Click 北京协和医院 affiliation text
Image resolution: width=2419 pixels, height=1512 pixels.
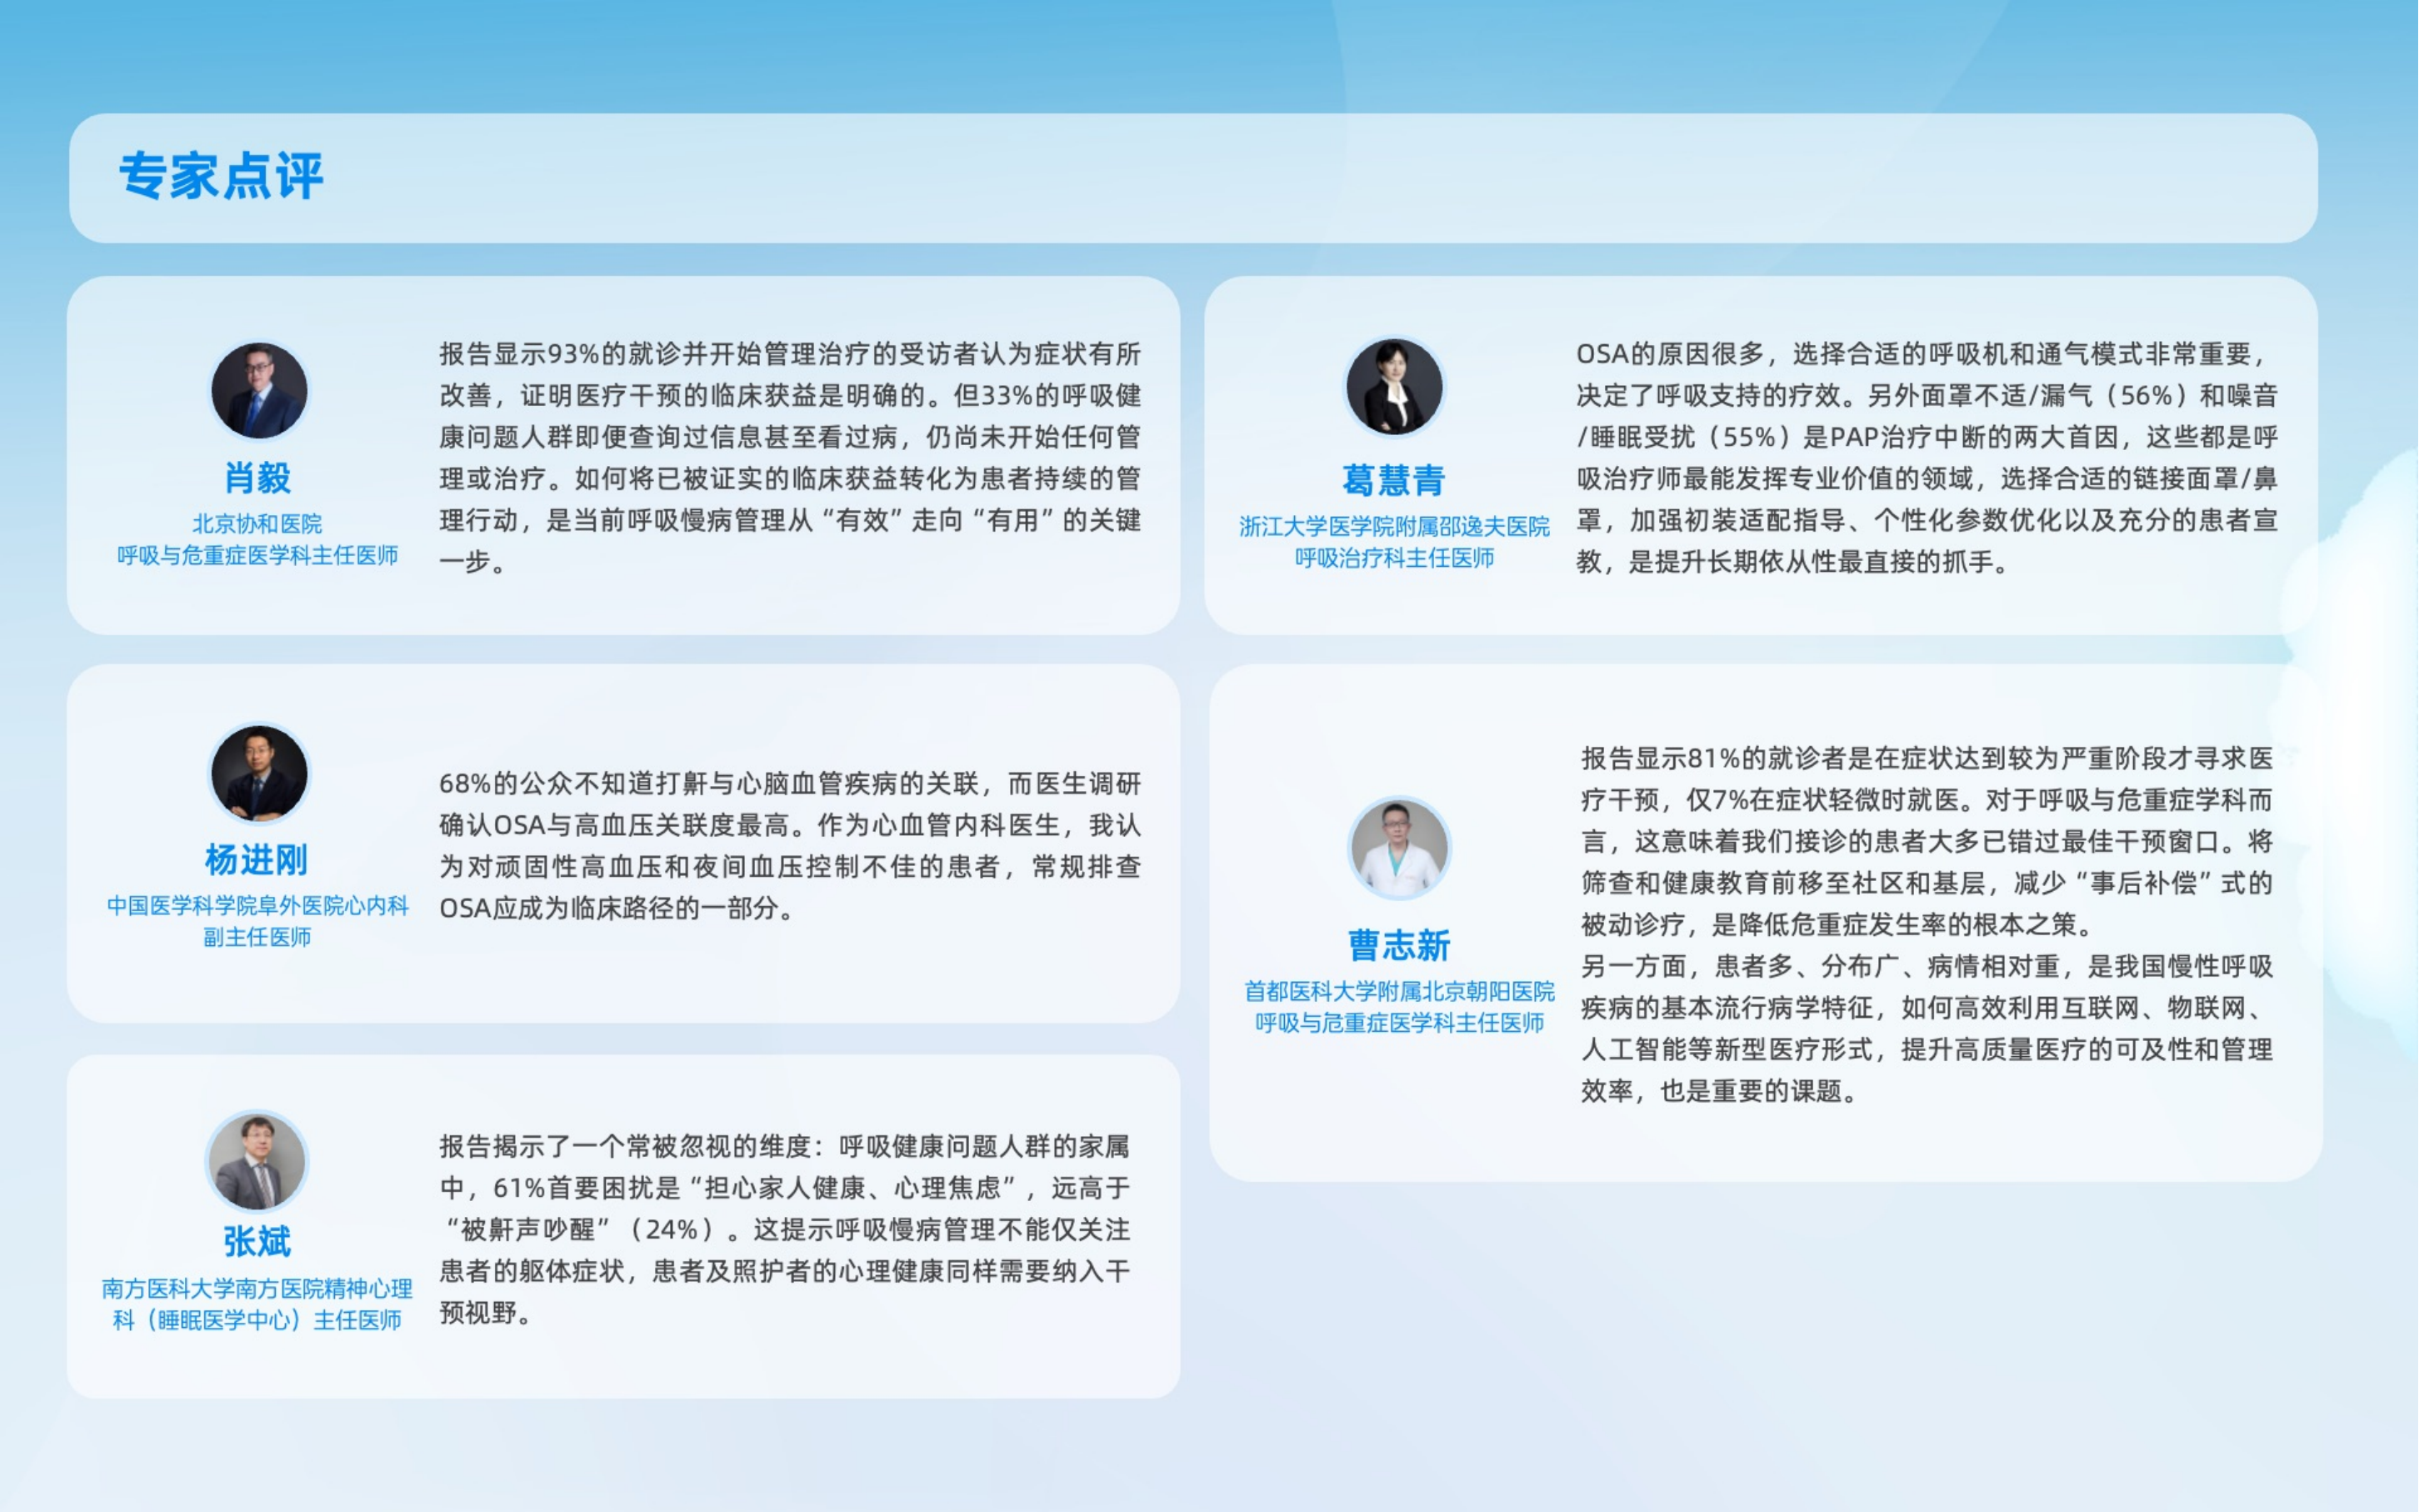(x=257, y=524)
